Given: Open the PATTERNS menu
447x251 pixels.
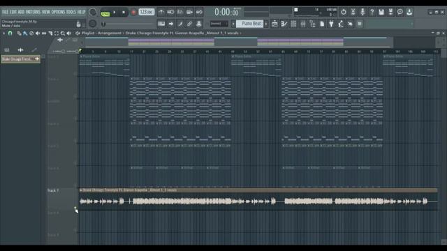Looking at the screenshot, I should pos(33,12).
